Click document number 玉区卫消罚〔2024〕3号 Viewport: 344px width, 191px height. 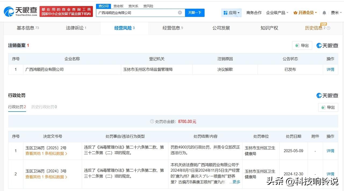point(46,171)
